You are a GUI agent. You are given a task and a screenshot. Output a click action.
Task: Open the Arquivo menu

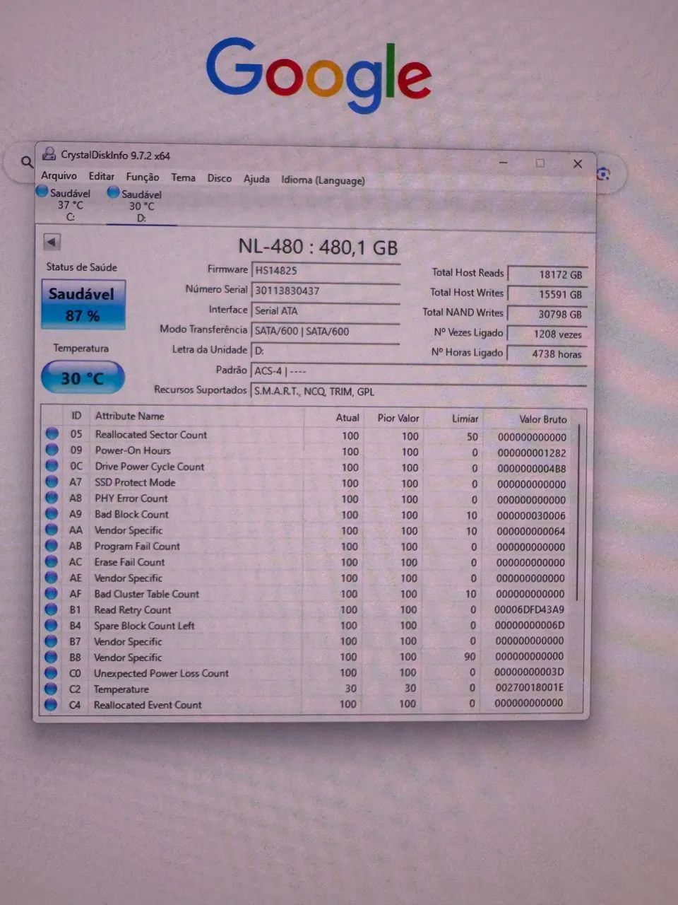click(59, 175)
